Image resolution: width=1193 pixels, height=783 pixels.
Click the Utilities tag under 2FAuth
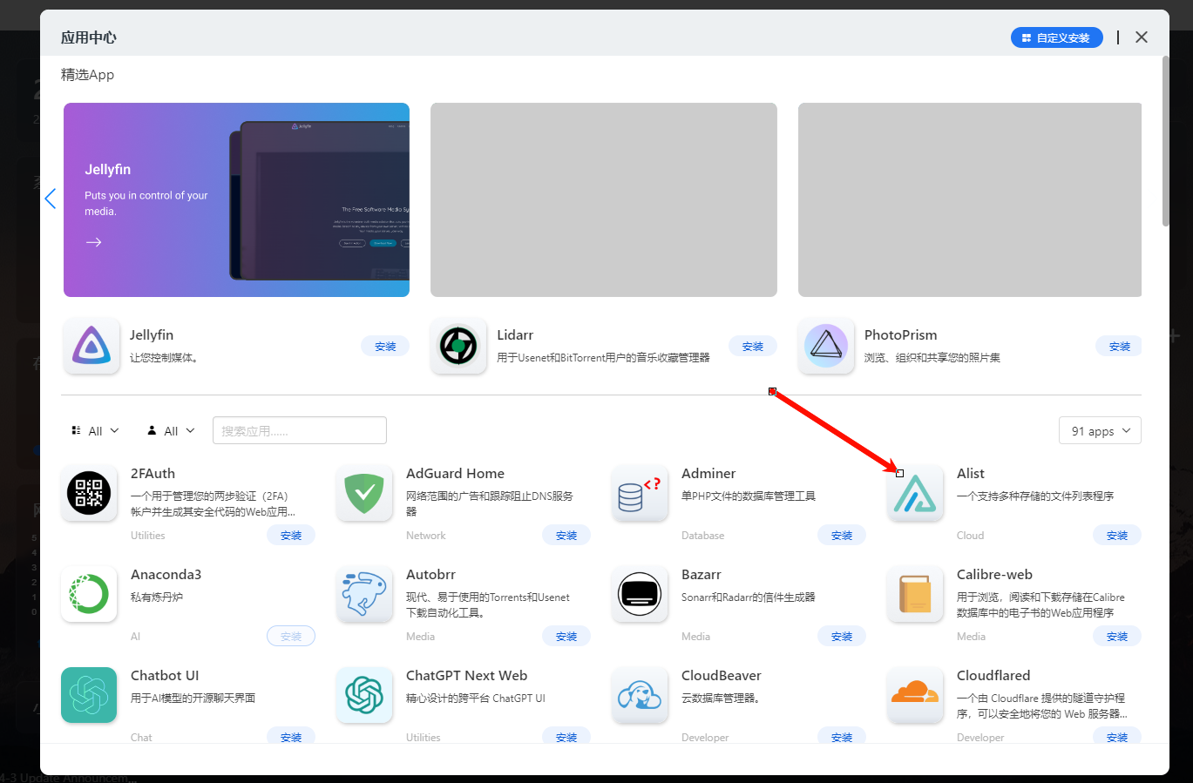pos(147,536)
